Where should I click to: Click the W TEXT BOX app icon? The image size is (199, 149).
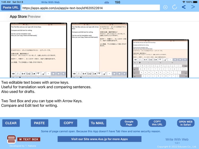coord(11,139)
